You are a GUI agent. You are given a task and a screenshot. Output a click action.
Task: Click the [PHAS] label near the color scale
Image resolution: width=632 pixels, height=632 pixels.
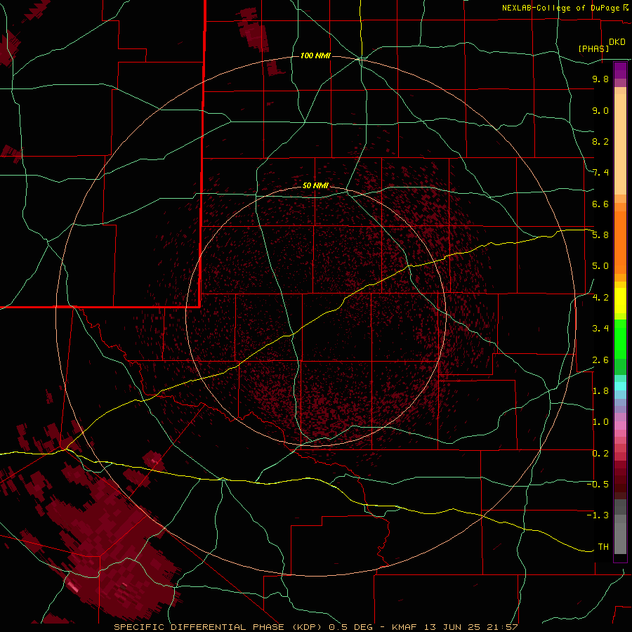593,48
